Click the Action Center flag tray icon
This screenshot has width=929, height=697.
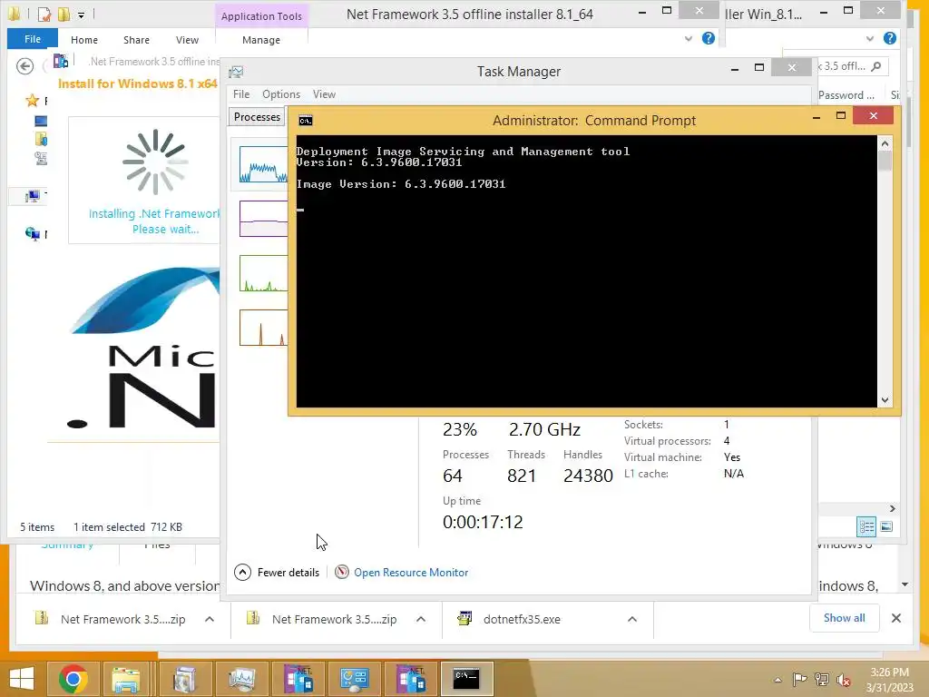pos(799,679)
